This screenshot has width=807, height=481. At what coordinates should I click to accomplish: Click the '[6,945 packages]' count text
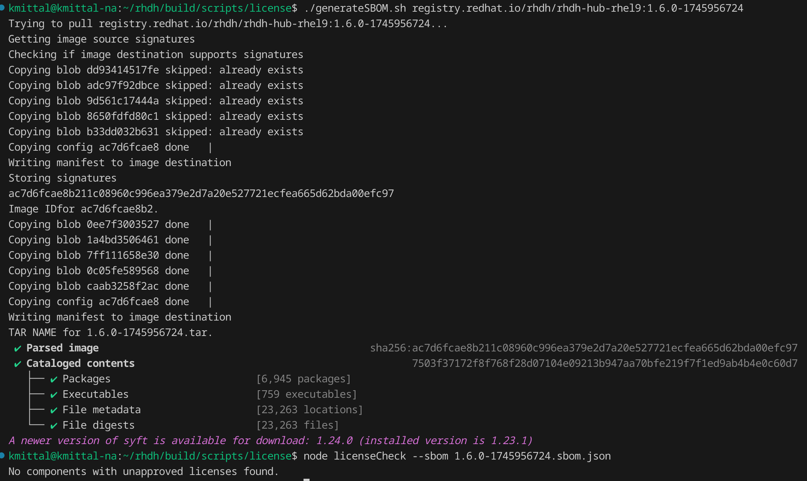[303, 379]
